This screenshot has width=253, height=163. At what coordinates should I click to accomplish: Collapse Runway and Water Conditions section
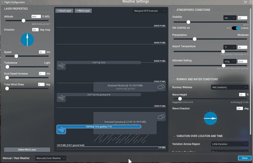point(174,79)
